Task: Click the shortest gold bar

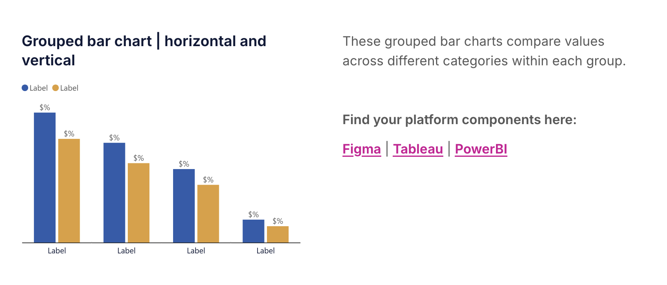Action: coord(278,234)
